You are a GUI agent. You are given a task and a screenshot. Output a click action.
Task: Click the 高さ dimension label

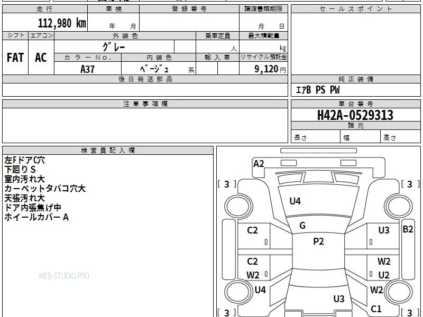[x=390, y=138]
